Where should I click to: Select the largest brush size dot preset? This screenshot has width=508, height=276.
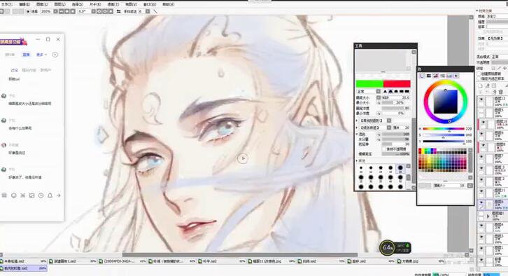coord(400,168)
